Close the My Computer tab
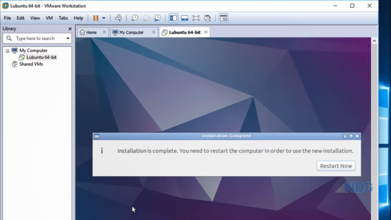Viewport: 391px width, 220px height. (x=154, y=32)
